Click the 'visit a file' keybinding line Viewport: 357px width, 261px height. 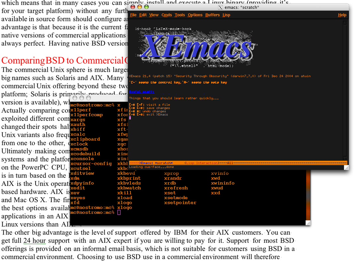click(149, 105)
